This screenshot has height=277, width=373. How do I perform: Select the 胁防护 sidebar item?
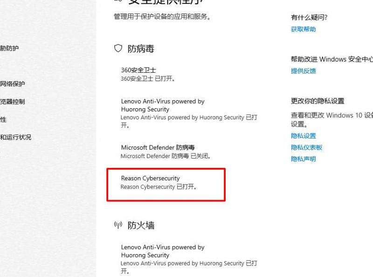[9, 48]
